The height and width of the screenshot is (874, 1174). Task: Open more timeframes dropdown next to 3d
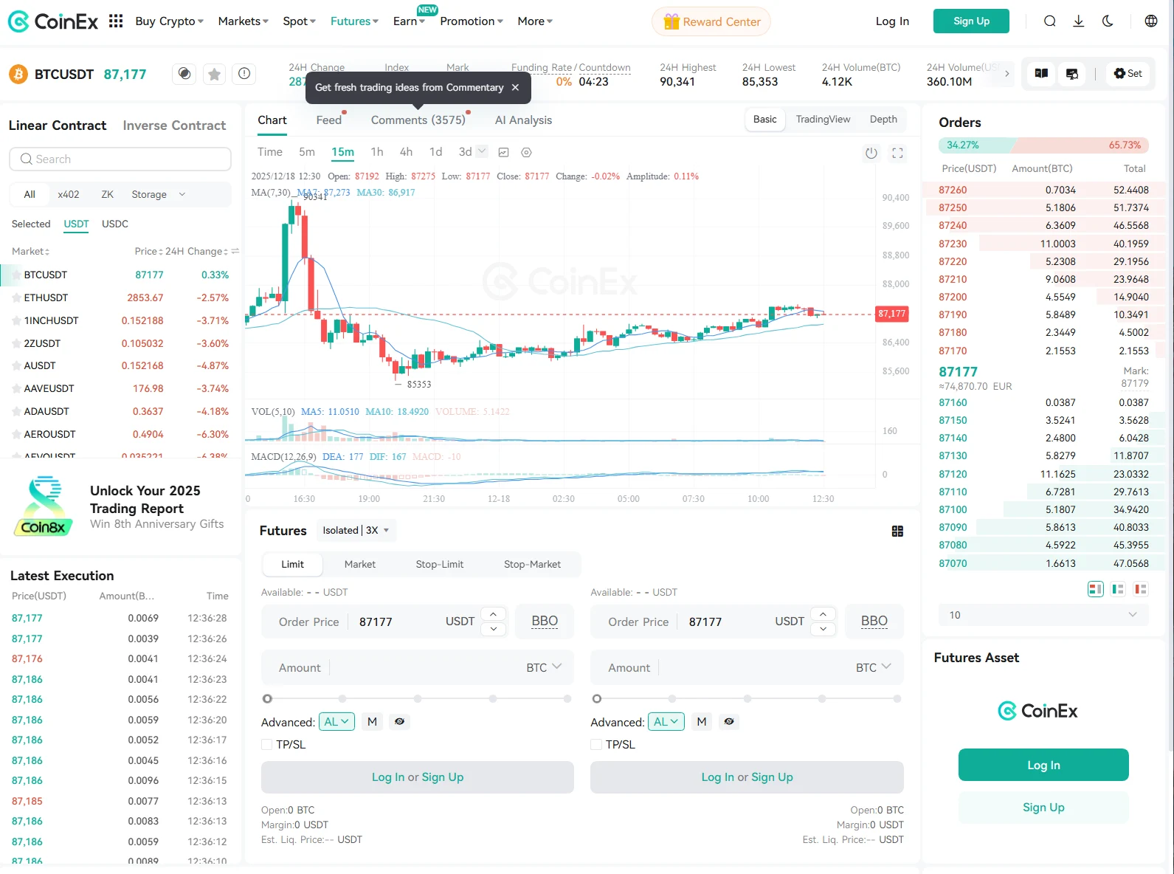click(482, 151)
